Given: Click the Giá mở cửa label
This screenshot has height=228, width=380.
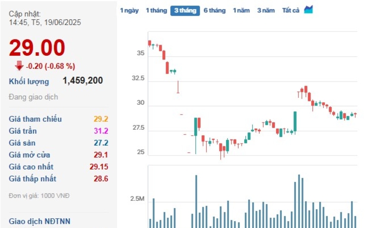Looking at the screenshot, I should 29,155.
